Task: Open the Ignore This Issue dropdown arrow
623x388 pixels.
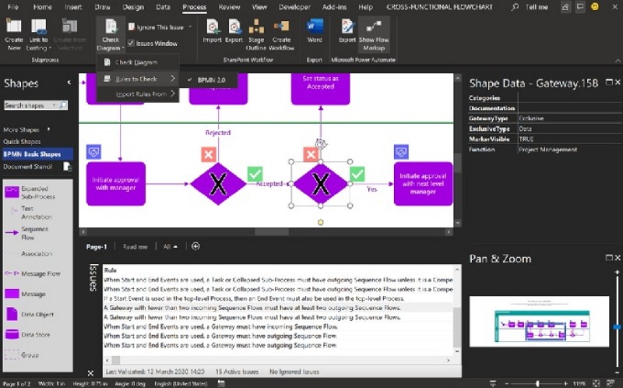Action: 190,27
